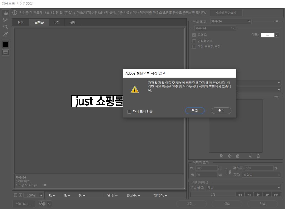This screenshot has width=285, height=209.
Task: Toggle slices visibility icon
Action: pos(6,53)
